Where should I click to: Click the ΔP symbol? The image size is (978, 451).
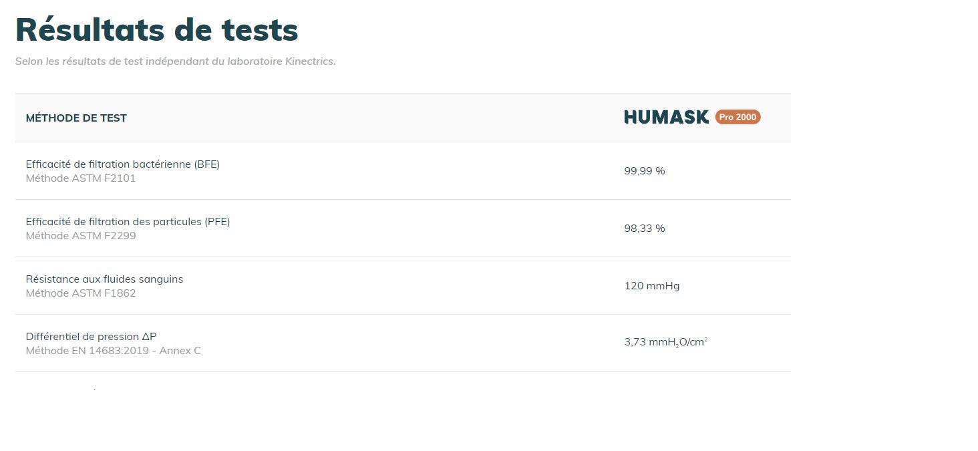149,337
